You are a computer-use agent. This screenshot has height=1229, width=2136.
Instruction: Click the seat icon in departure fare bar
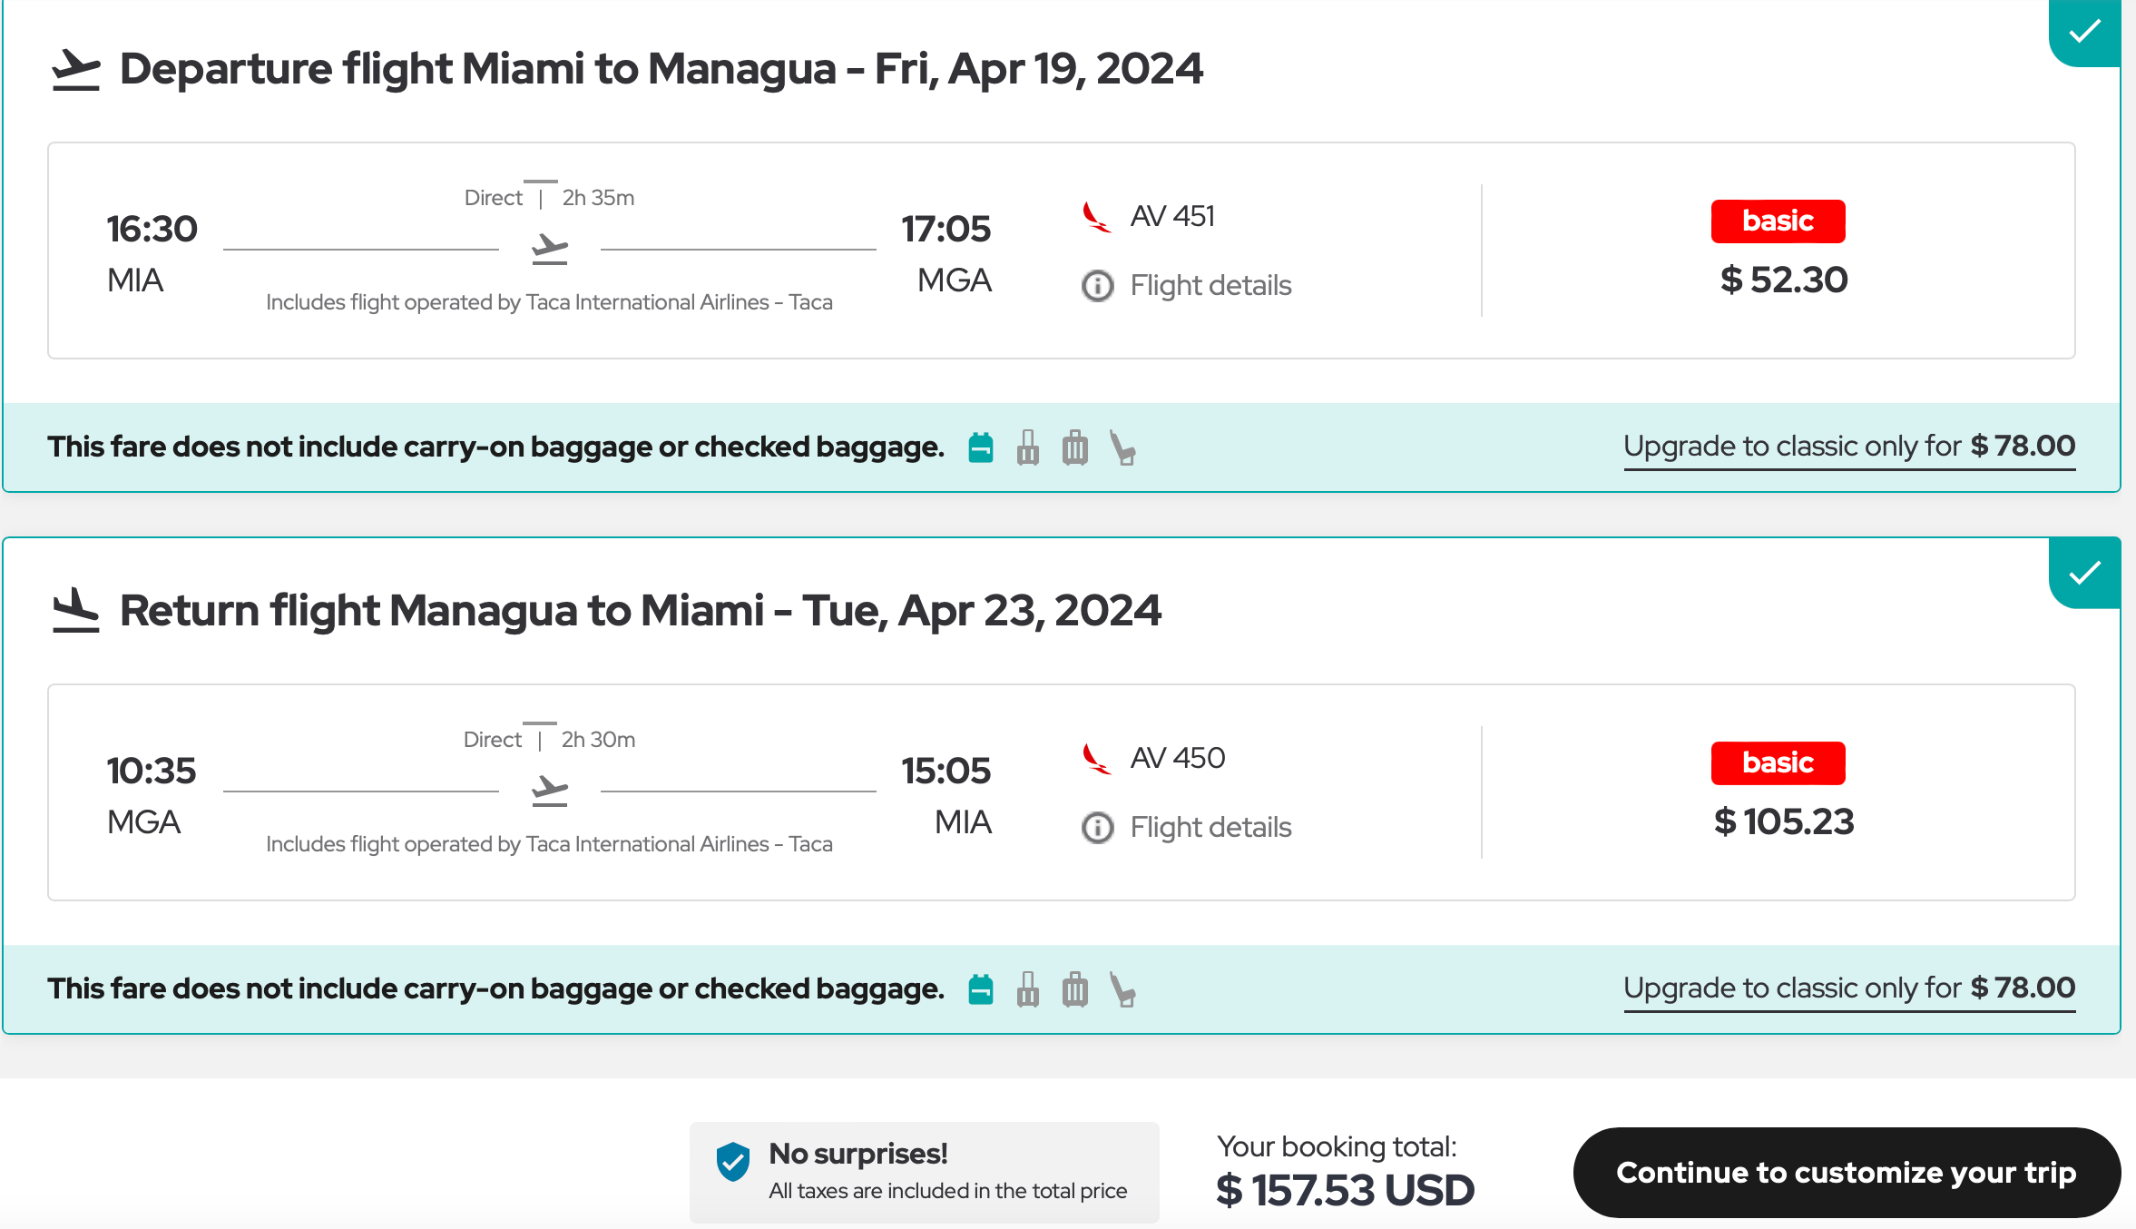pyautogui.click(x=1122, y=448)
